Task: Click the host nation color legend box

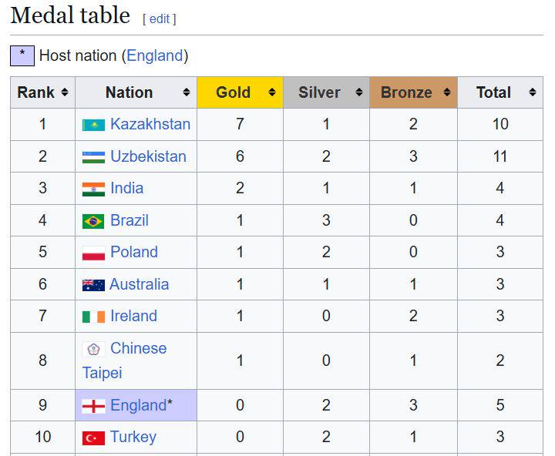Action: [22, 55]
